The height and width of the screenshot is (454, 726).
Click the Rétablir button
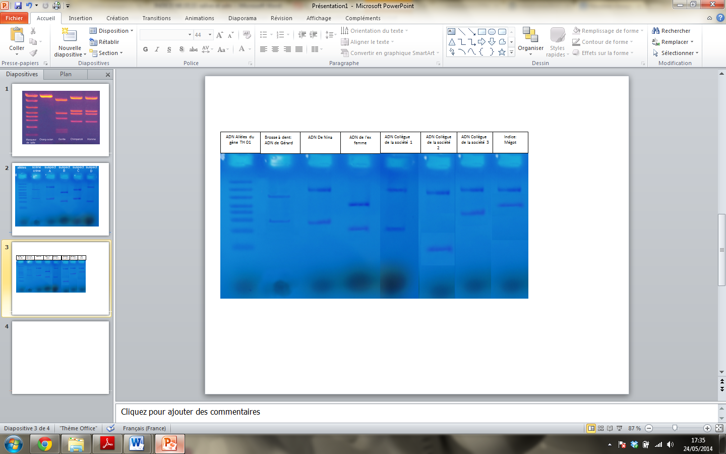105,42
